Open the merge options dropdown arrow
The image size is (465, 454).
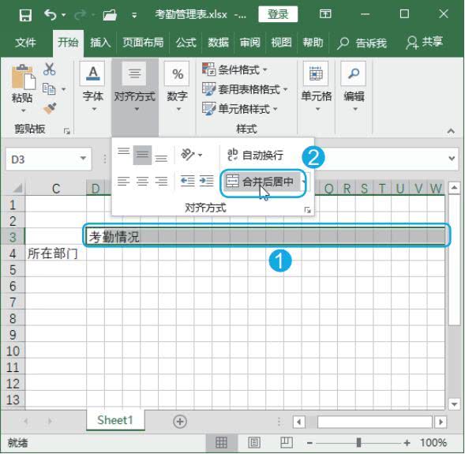tap(304, 181)
